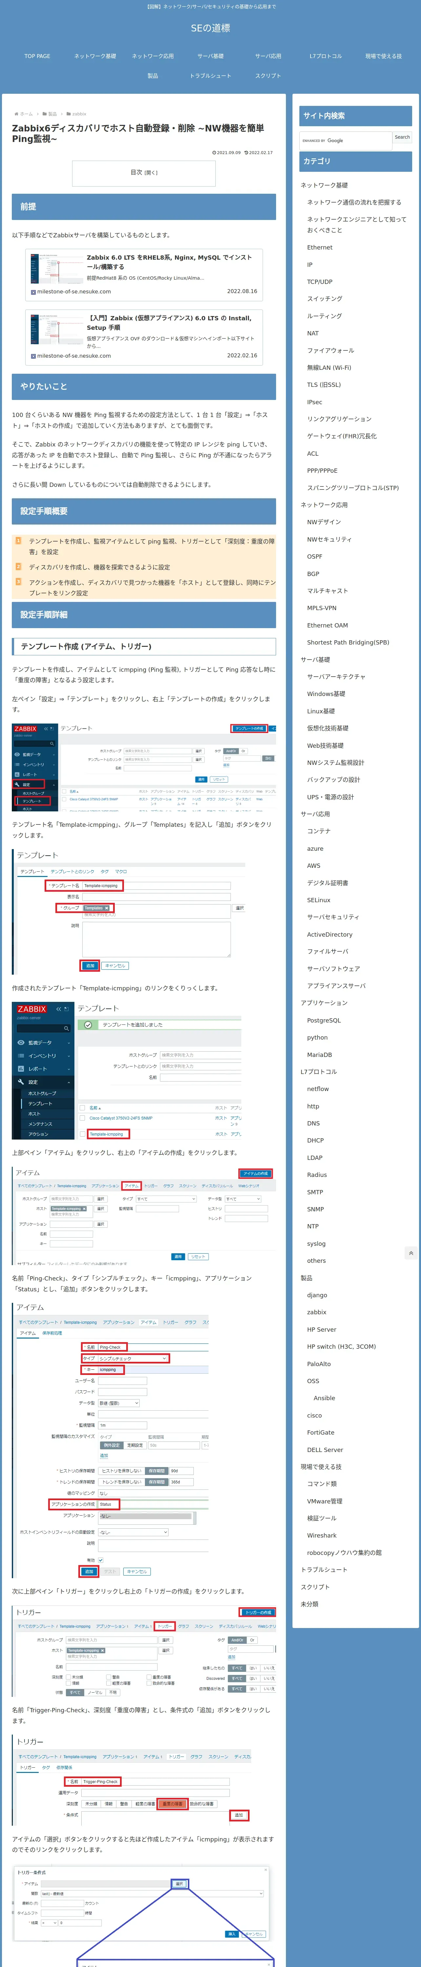421x1967 pixels.
Task: Open the ACL category link
Action: pyautogui.click(x=313, y=454)
